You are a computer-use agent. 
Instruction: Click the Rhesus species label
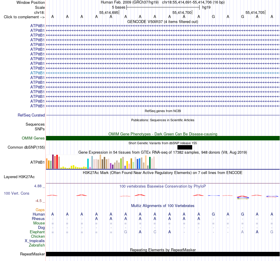click(38, 219)
